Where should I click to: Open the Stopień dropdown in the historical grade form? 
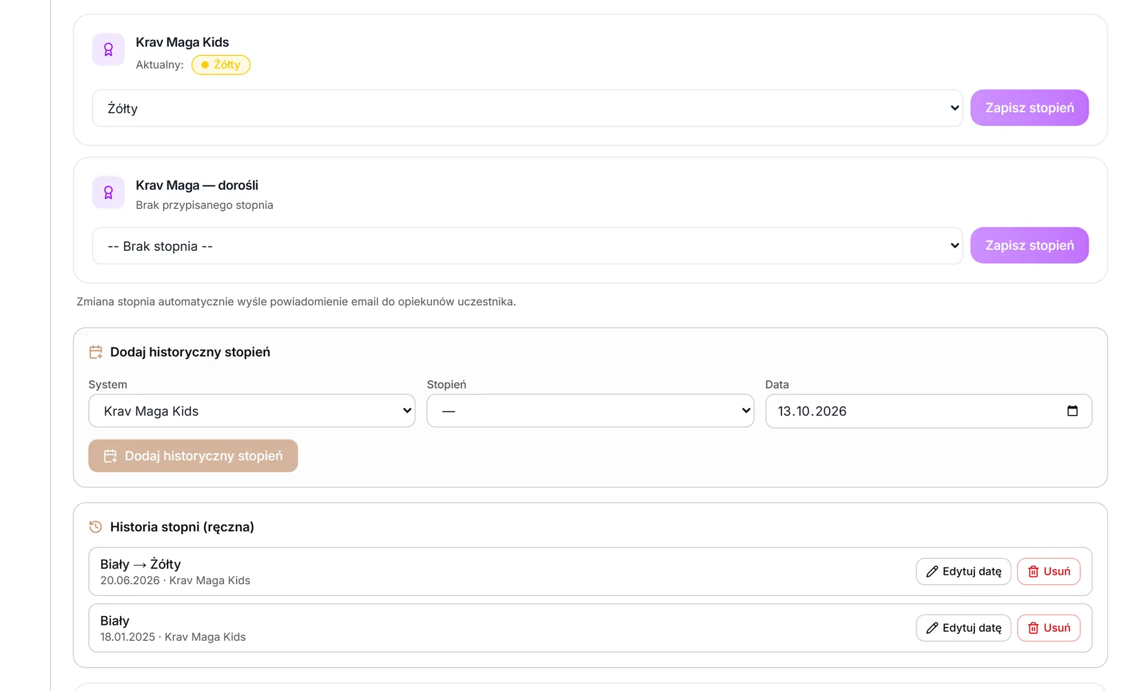tap(590, 411)
